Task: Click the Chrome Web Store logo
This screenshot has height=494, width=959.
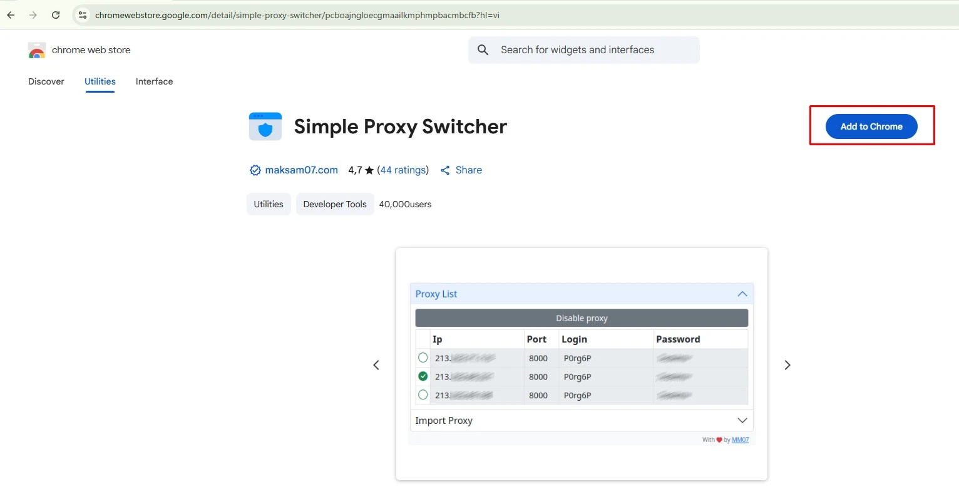Action: click(x=37, y=50)
